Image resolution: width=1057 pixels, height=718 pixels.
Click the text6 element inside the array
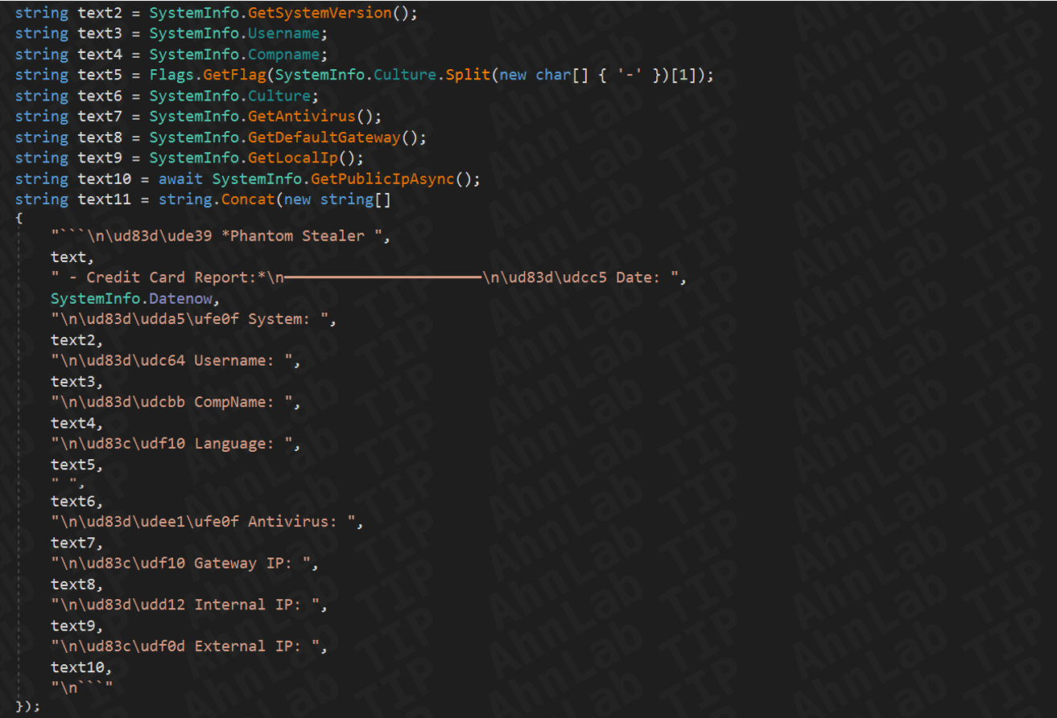(x=74, y=501)
